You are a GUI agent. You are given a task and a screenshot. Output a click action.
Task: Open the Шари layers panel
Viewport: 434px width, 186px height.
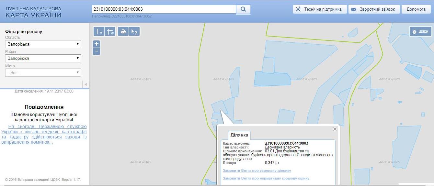(x=420, y=31)
